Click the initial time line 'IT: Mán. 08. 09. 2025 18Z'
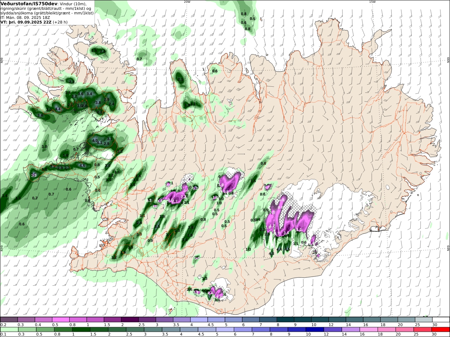The image size is (450, 337). [x=25, y=17]
